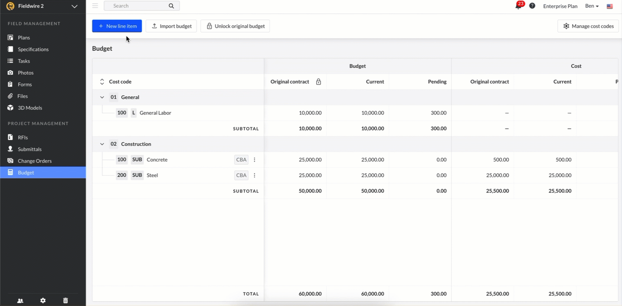Image resolution: width=622 pixels, height=306 pixels.
Task: Open the Ben user menu
Action: [592, 6]
